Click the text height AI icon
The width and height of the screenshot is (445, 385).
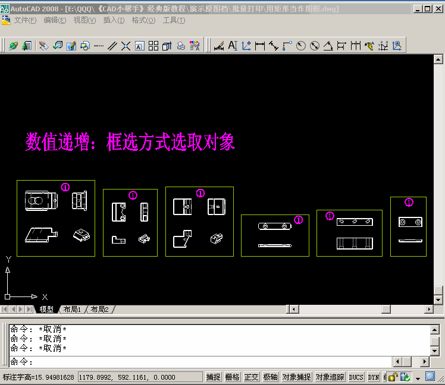tap(233, 46)
